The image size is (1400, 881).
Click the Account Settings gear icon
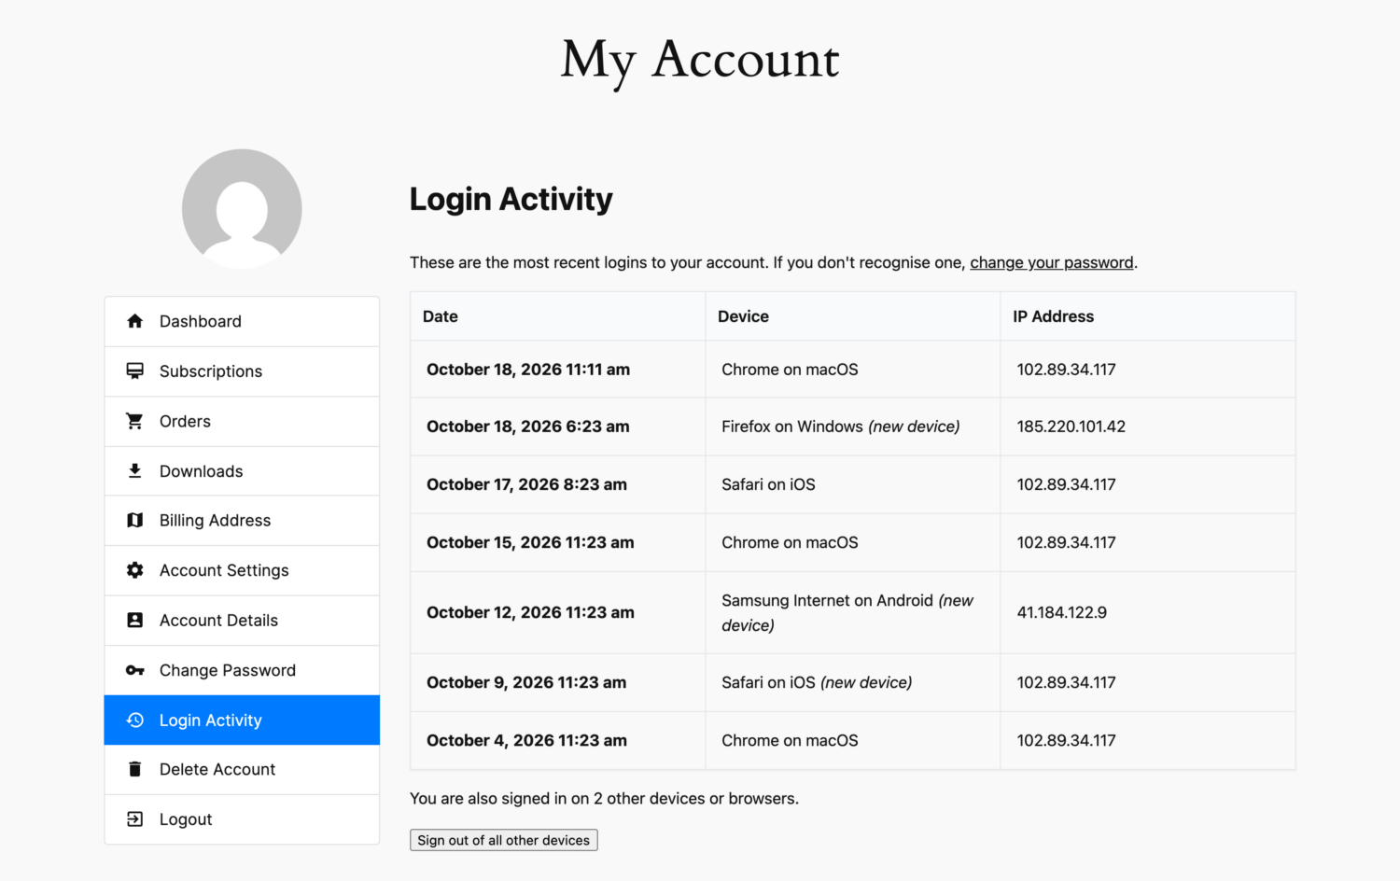tap(135, 570)
